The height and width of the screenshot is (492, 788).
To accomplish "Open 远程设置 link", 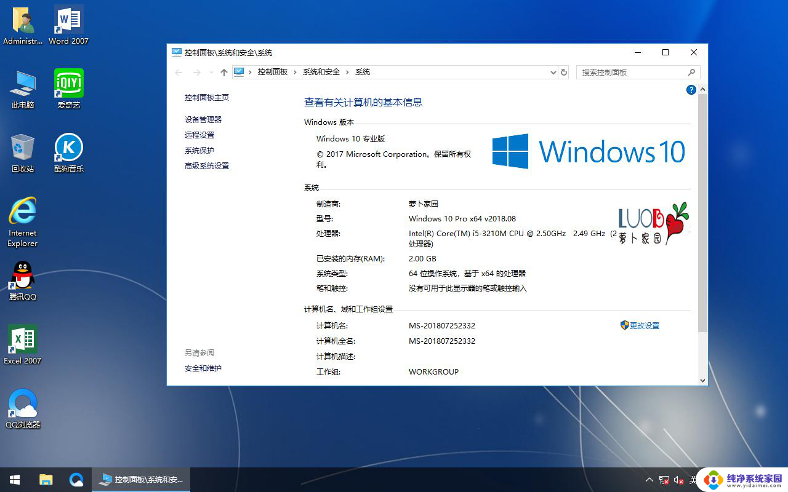I will coord(199,135).
